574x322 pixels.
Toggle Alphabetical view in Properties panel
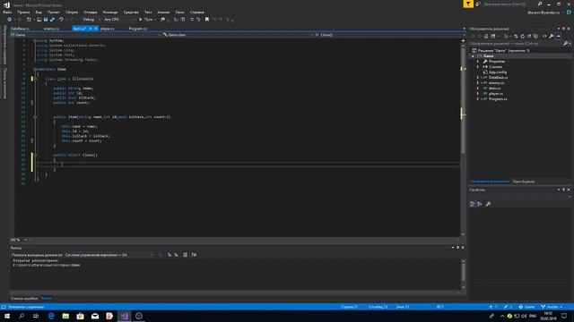480,204
